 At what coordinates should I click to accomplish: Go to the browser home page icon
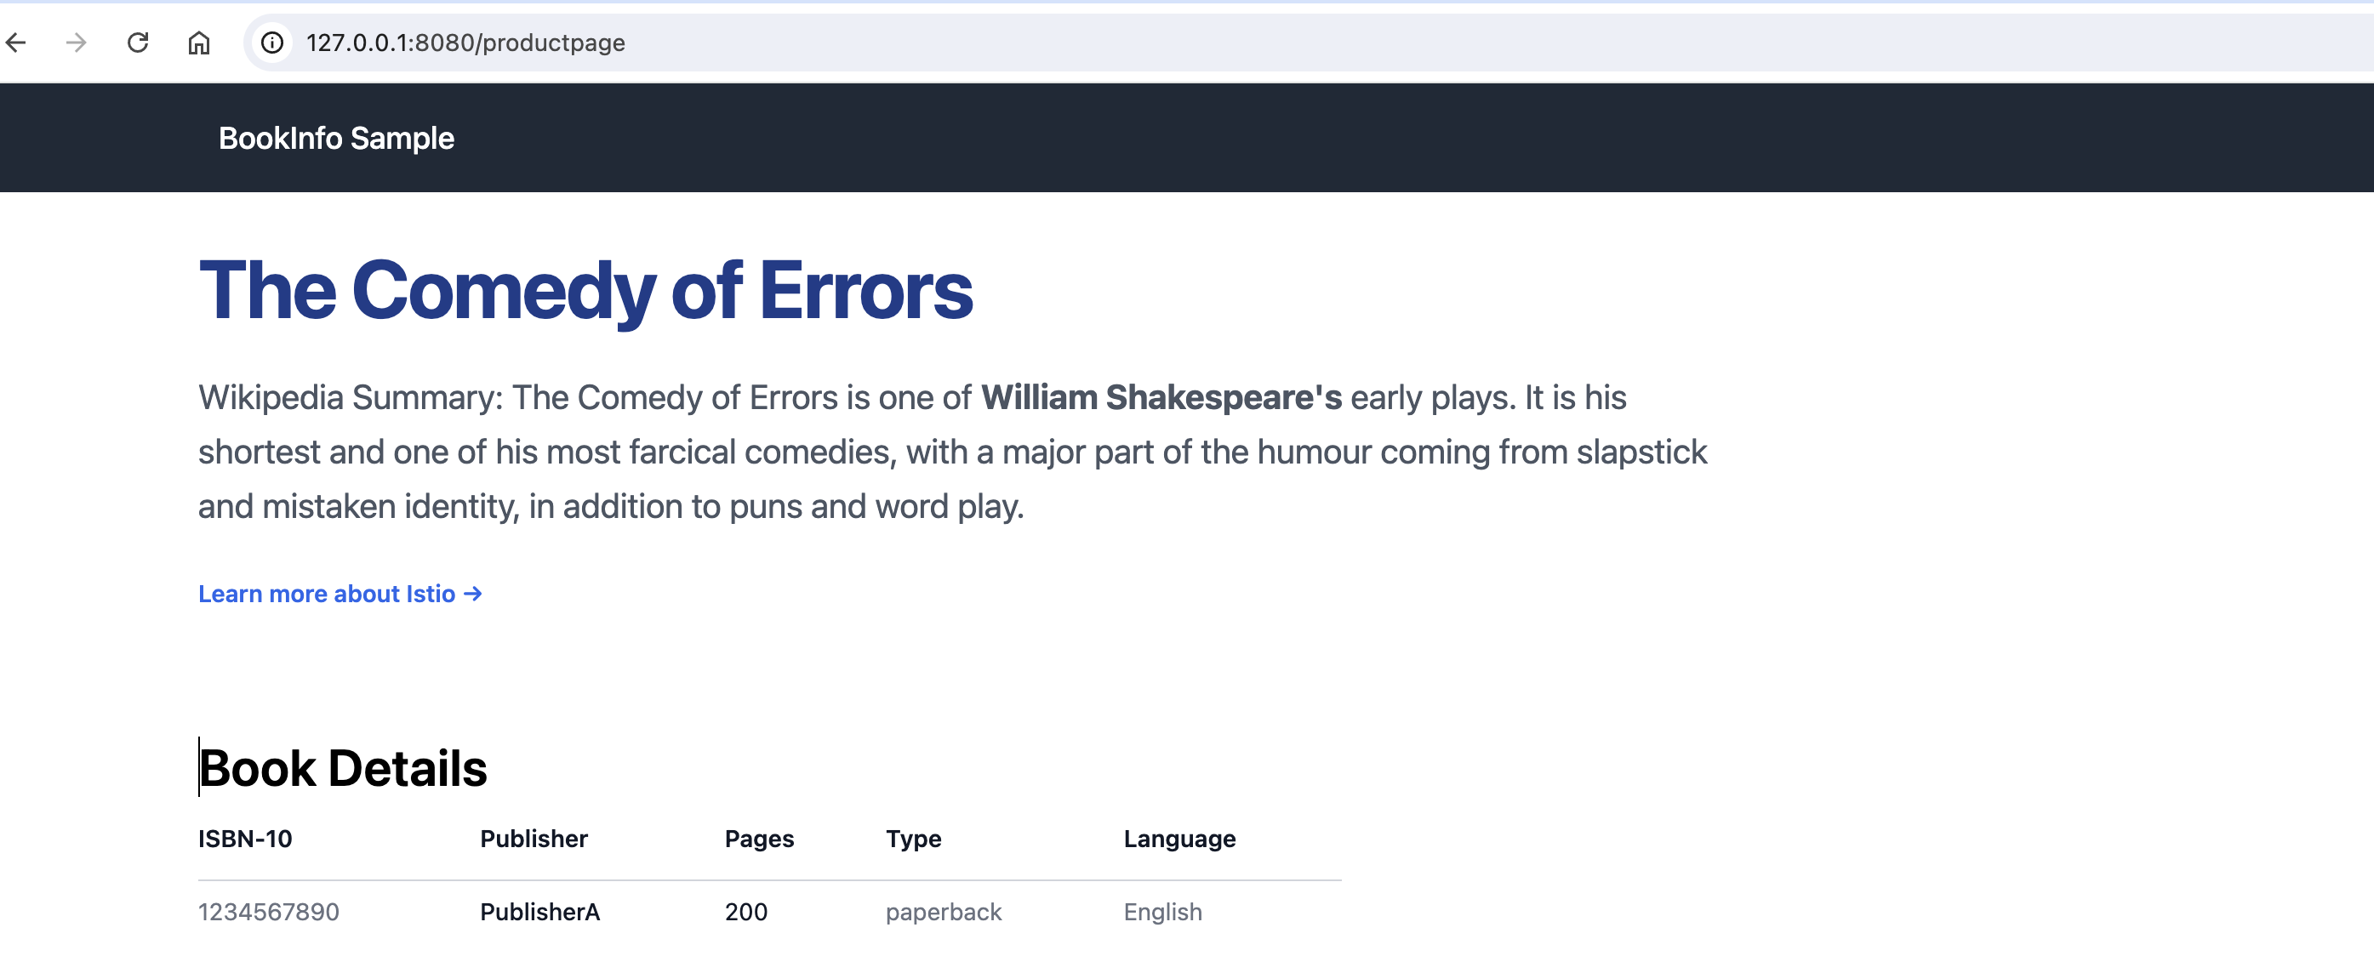click(199, 43)
